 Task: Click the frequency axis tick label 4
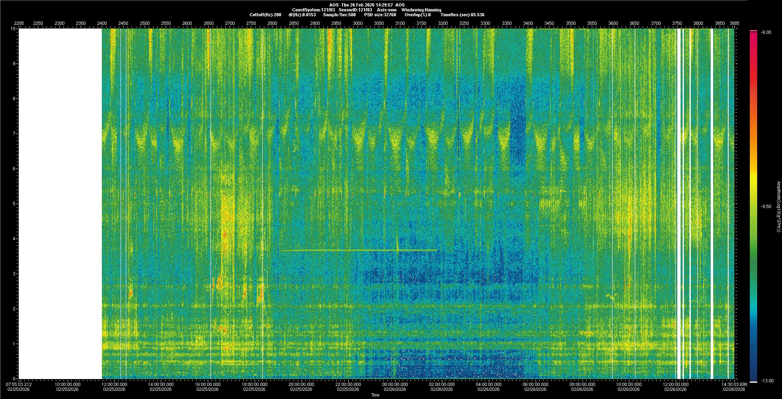coord(15,239)
